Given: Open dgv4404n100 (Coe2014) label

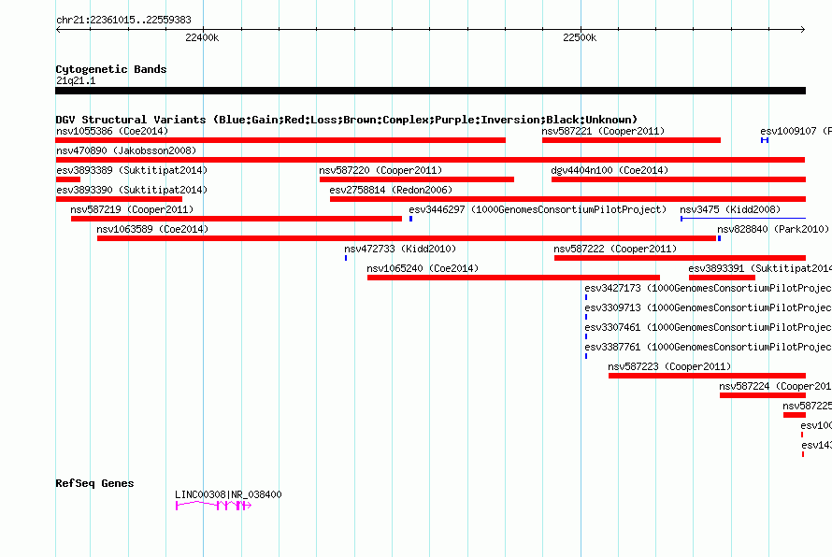Looking at the screenshot, I should pos(610,170).
